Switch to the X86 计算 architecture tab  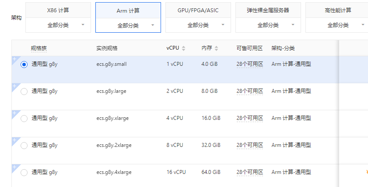click(x=58, y=10)
